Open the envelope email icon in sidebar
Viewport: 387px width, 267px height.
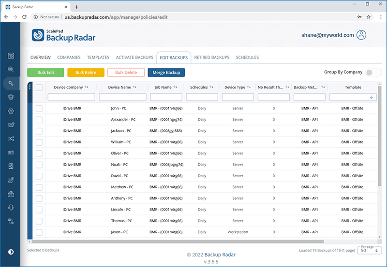click(x=11, y=125)
